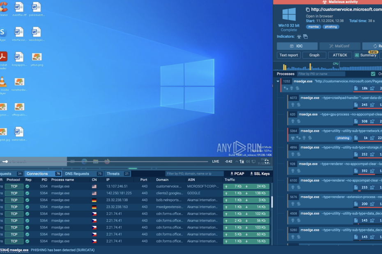Click the file icon beside 18k for process 1252
The width and height of the screenshot is (382, 254).
pyautogui.click(x=356, y=88)
